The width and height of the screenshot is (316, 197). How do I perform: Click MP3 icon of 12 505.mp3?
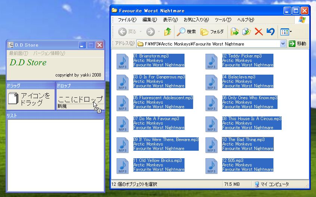[x=211, y=166]
